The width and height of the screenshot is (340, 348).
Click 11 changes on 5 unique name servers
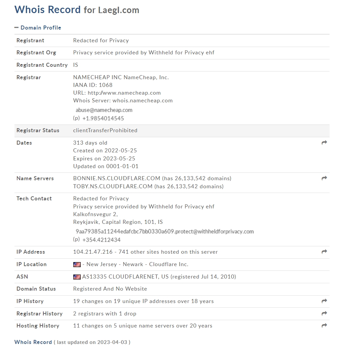(x=143, y=326)
